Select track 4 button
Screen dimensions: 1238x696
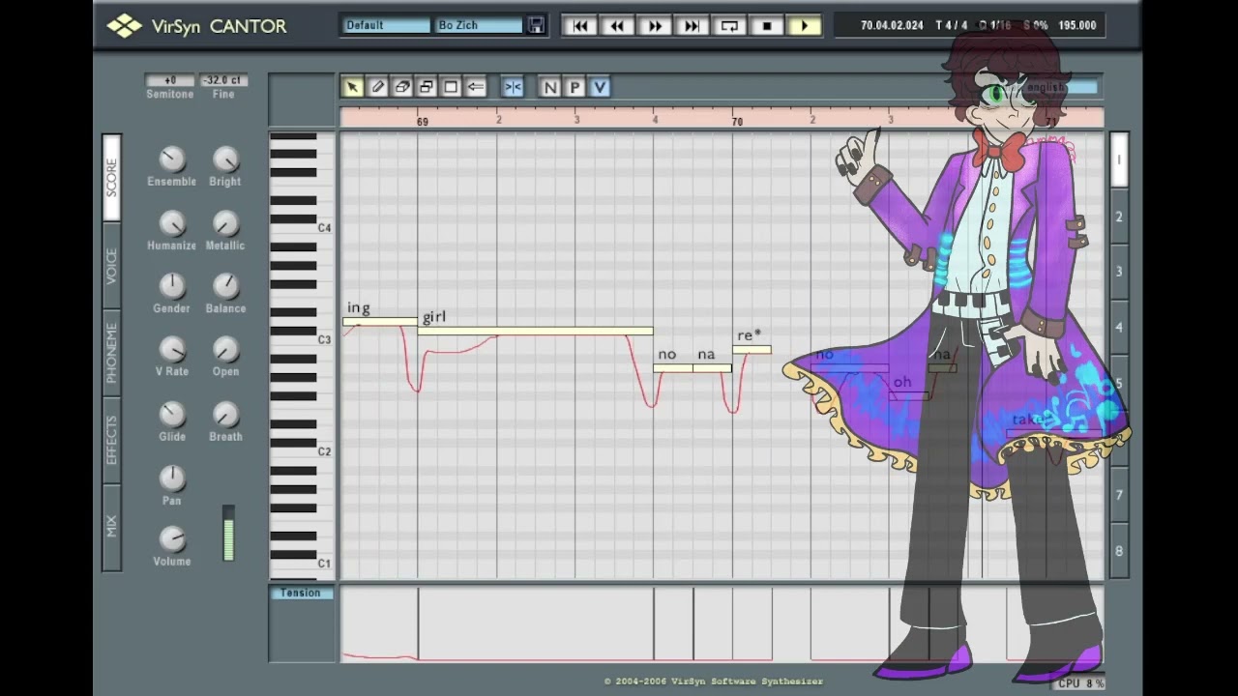coord(1119,328)
